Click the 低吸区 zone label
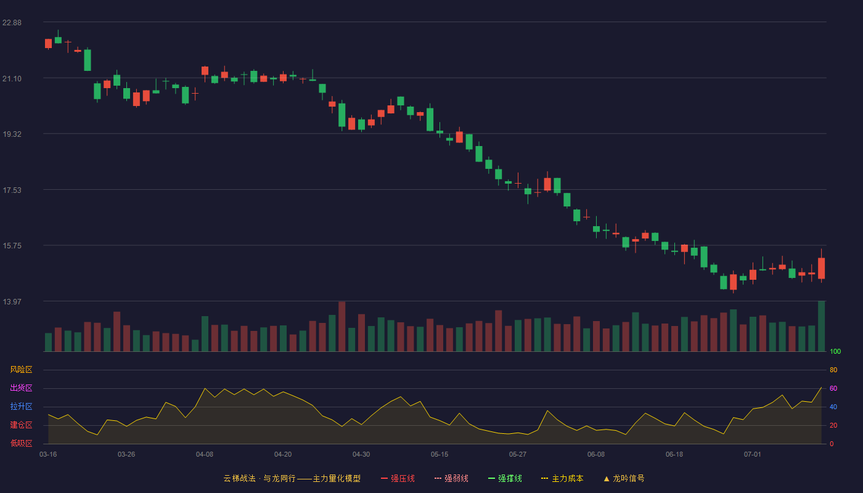 tap(21, 443)
